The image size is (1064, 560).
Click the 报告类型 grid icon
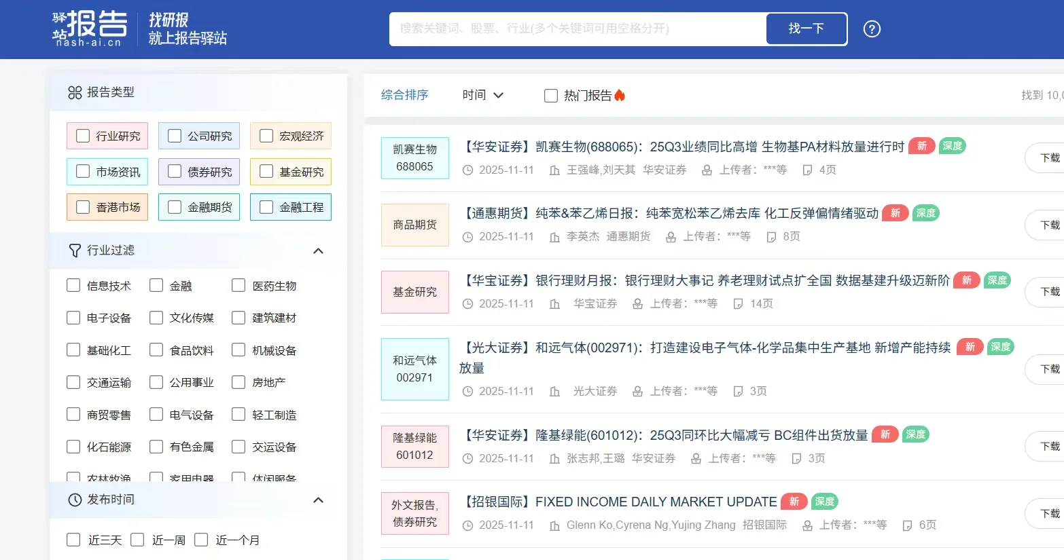pyautogui.click(x=75, y=93)
